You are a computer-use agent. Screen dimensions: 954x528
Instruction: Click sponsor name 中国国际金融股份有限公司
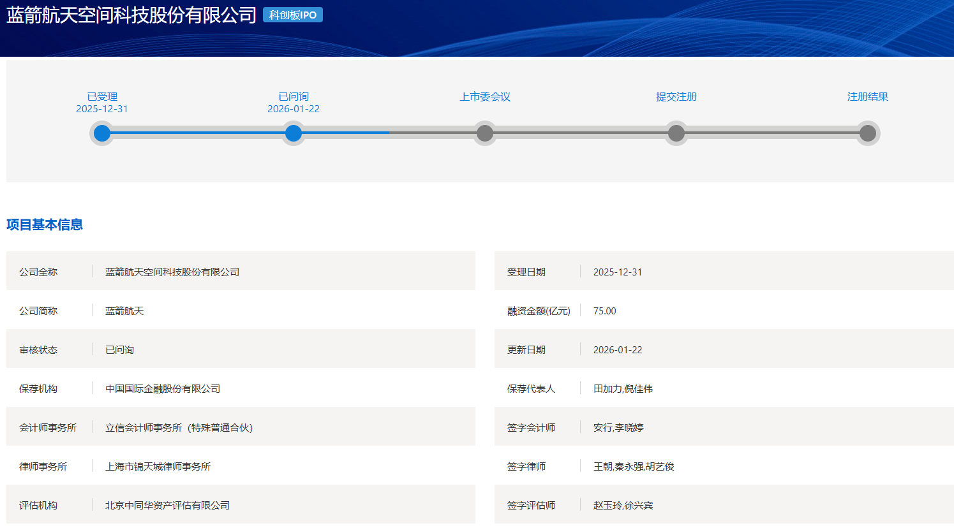(x=163, y=388)
